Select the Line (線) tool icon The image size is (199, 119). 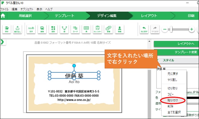coord(64,29)
